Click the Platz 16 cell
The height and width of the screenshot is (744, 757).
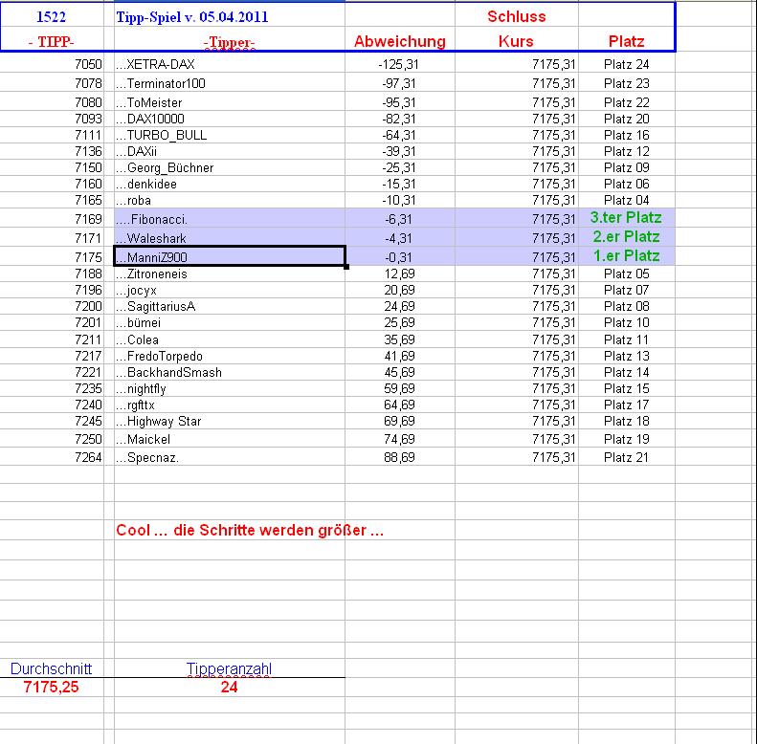(x=626, y=135)
